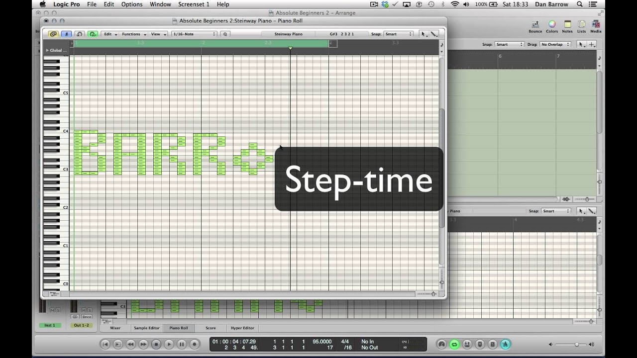Open the Piano Roll Snap Smart dropdown
The width and height of the screenshot is (637, 358).
click(399, 34)
